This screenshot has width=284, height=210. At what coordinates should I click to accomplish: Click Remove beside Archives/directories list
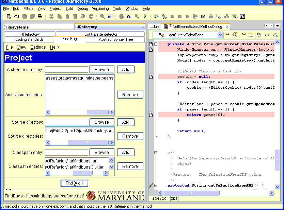tap(130, 95)
